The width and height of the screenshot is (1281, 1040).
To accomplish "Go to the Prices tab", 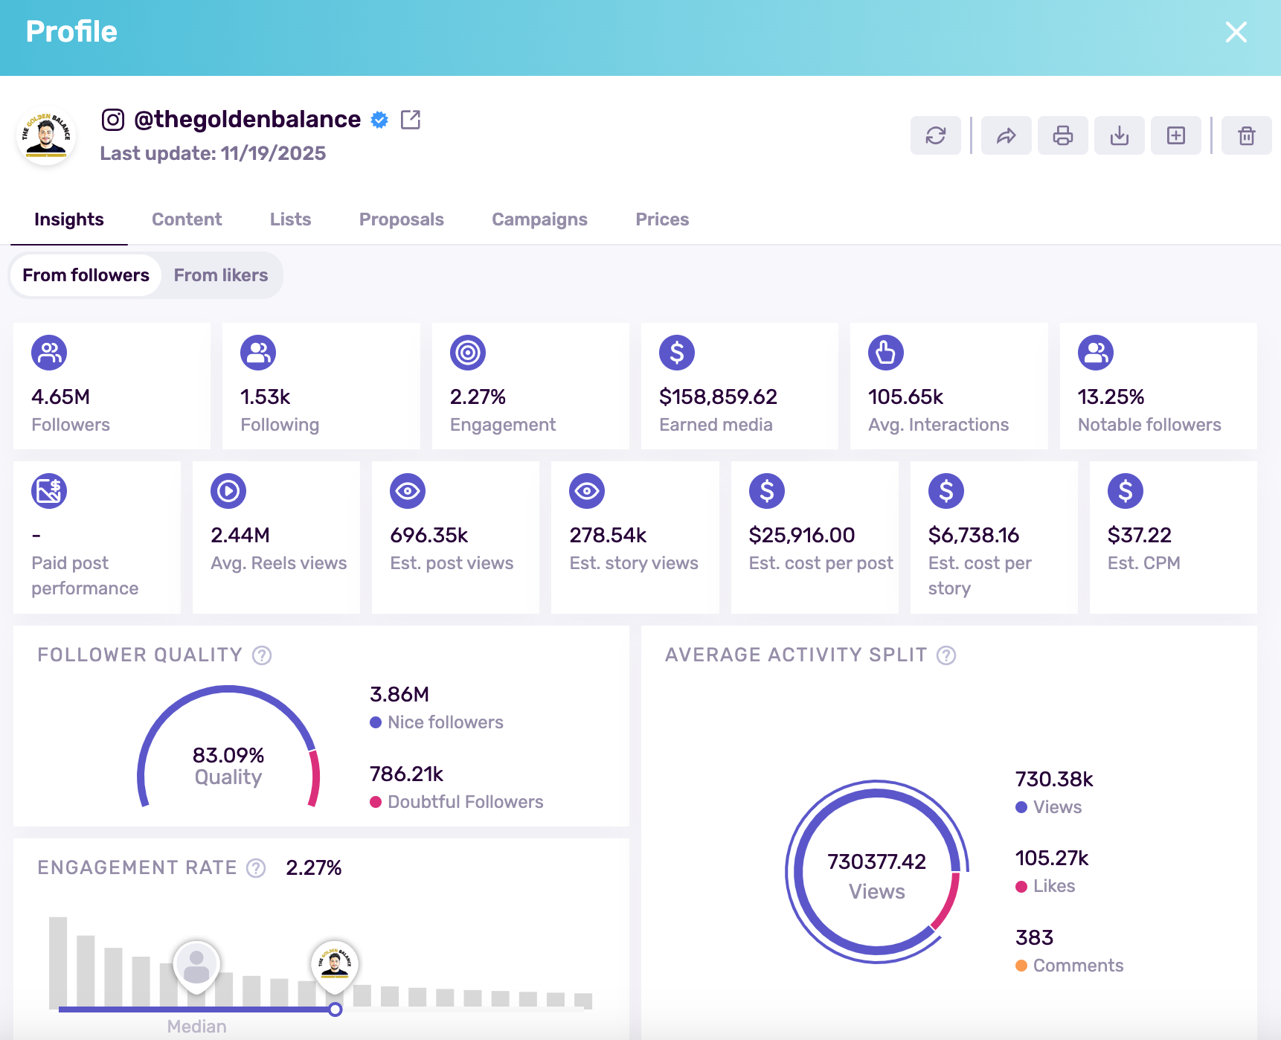I will [661, 219].
